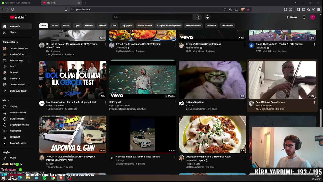Open İndirilenler in sidebar
This screenshot has height=182, width=323.
point(16,137)
